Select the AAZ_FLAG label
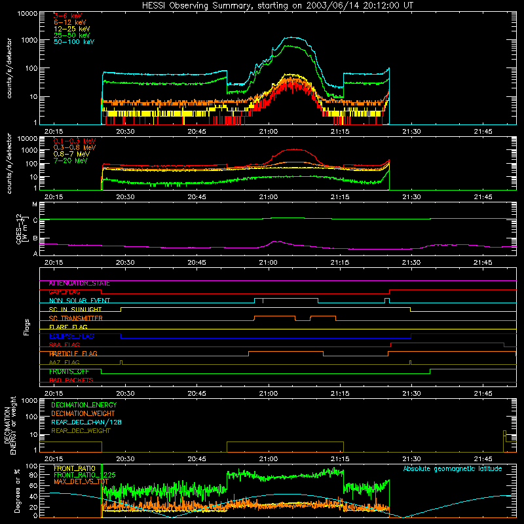This screenshot has width=524, height=524. (x=64, y=363)
